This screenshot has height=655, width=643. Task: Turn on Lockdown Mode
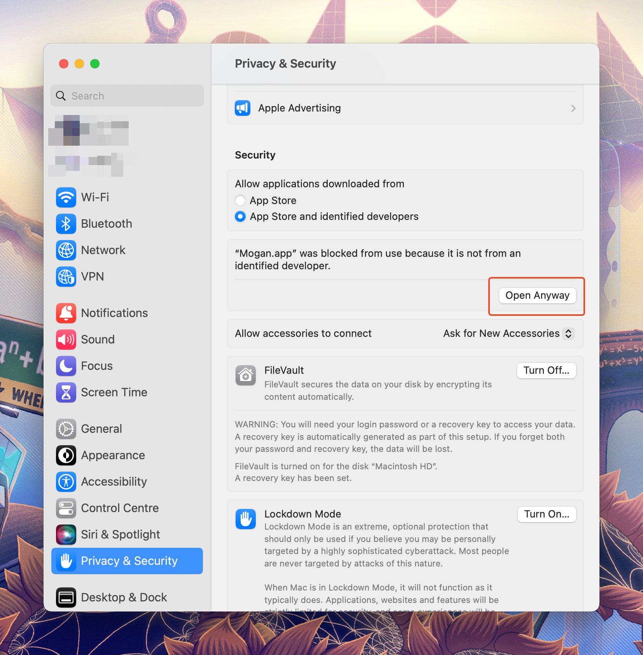[x=546, y=514]
